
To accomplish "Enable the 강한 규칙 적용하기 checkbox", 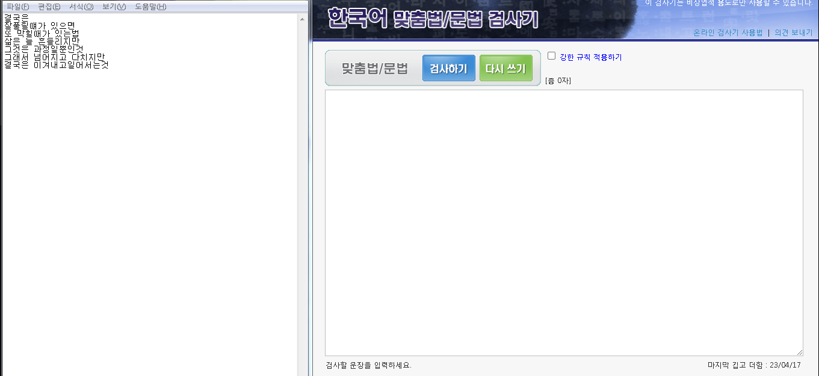I will [x=551, y=56].
